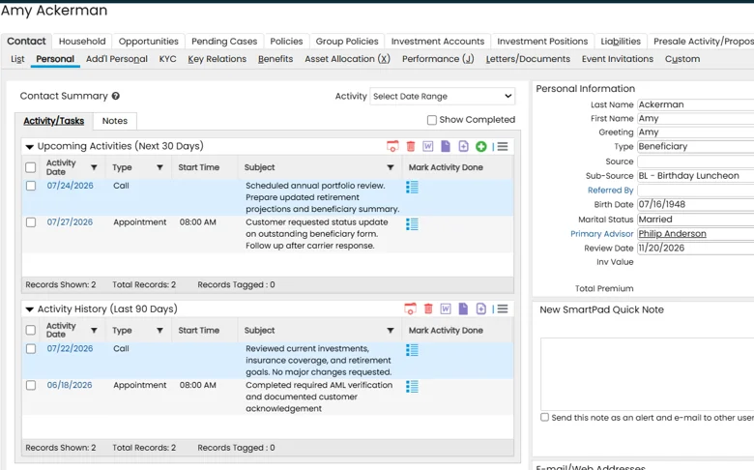754x470 pixels.
Task: Open Key Relations sub-tab
Action: click(217, 59)
